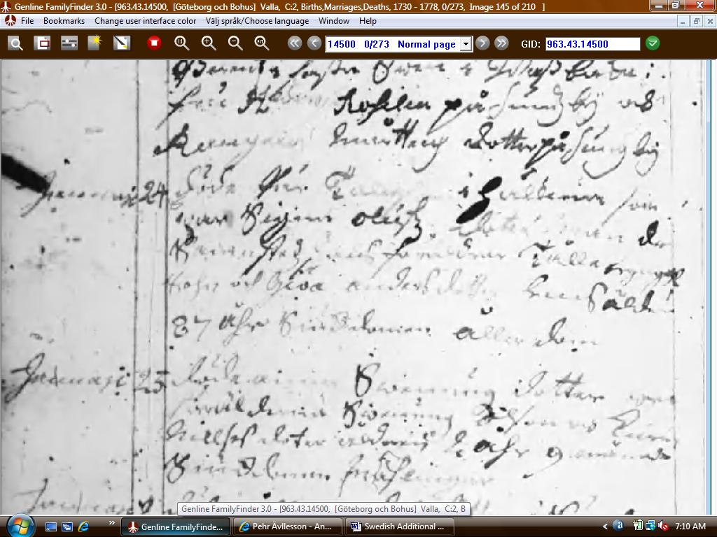Zoom in on the image
This screenshot has width=717, height=537.
coord(209,43)
